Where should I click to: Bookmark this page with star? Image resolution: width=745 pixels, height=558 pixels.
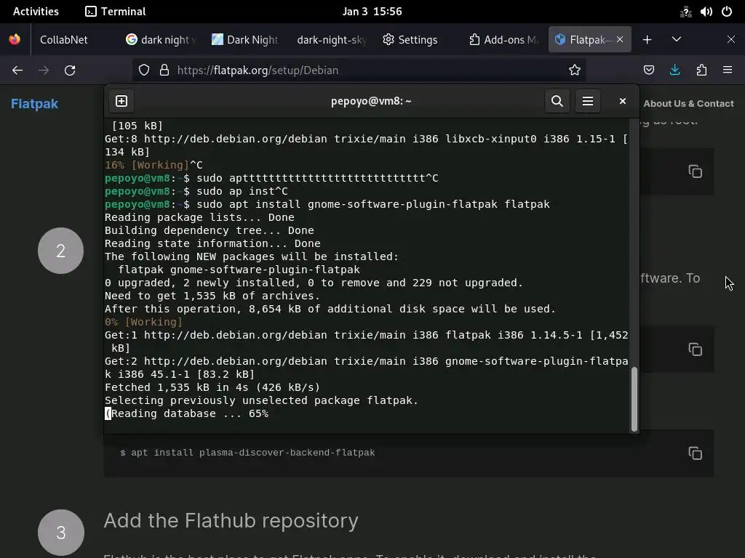pos(575,70)
